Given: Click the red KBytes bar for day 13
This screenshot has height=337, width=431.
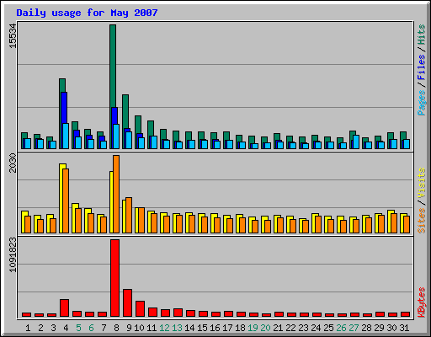Looking at the screenshot, I should [178, 313].
